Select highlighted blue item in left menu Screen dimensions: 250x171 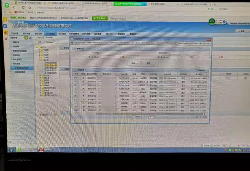coord(22,68)
